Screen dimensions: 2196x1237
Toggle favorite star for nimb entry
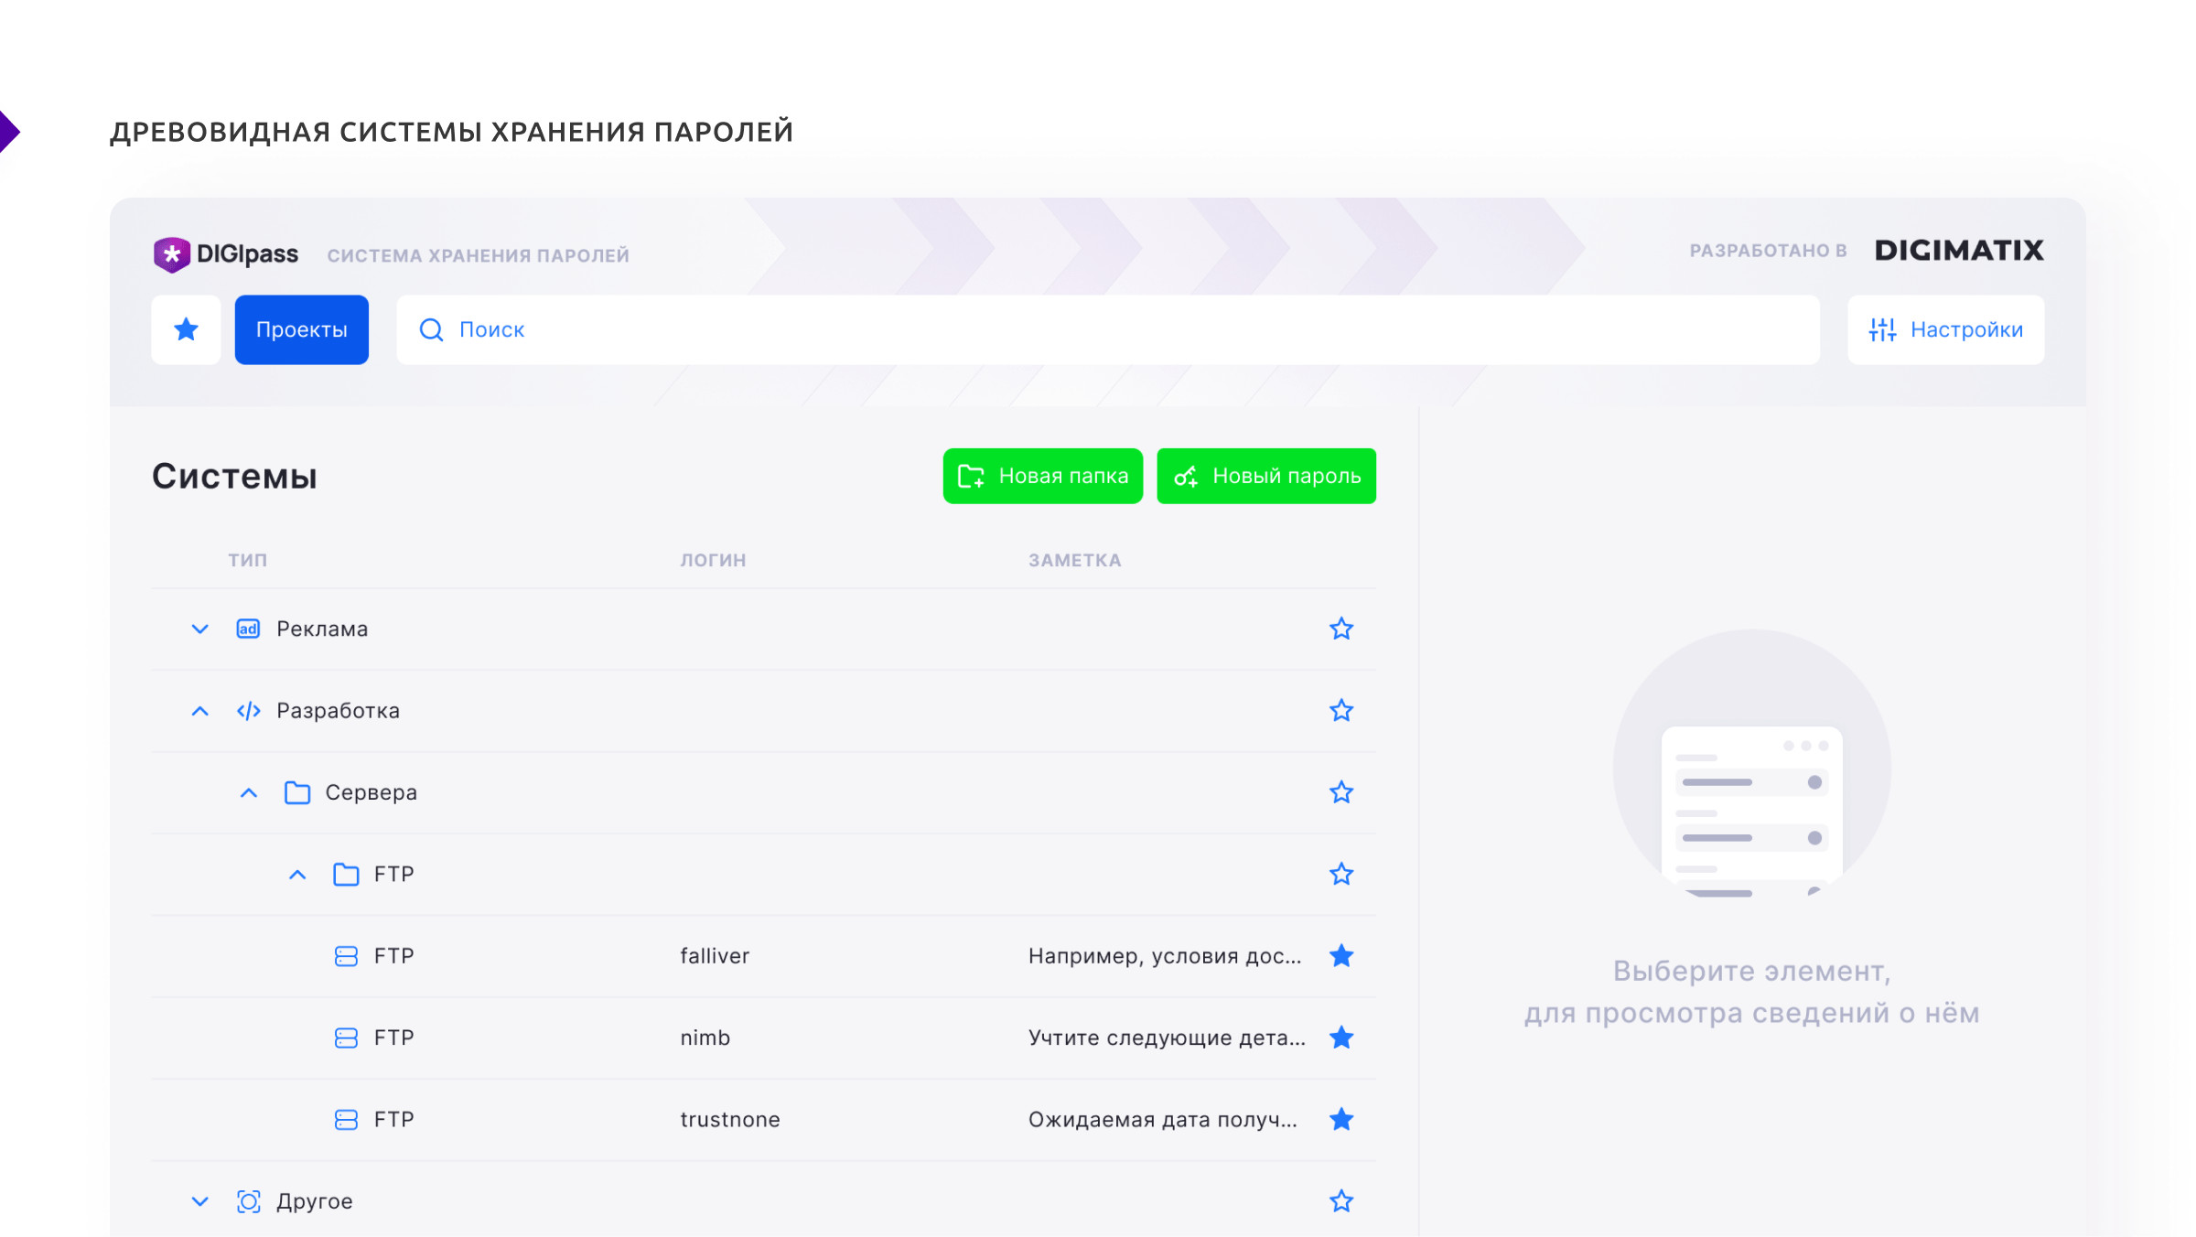(1341, 1038)
